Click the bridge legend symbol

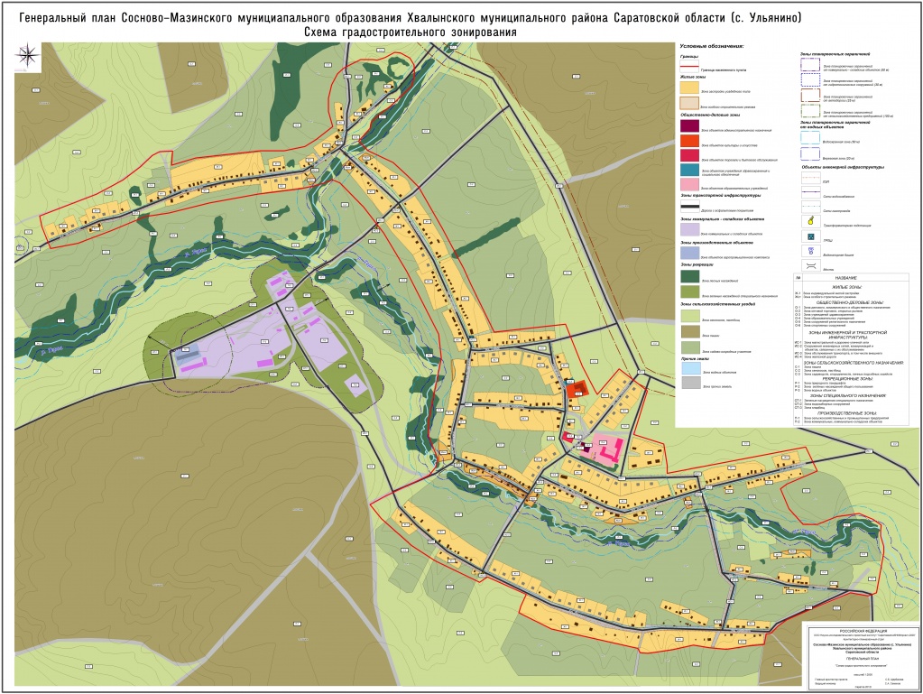coord(811,265)
